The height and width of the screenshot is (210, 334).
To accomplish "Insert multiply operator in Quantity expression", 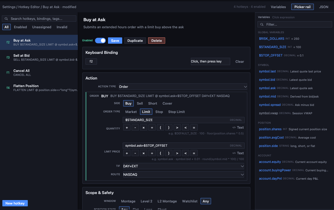I will (x=144, y=128).
